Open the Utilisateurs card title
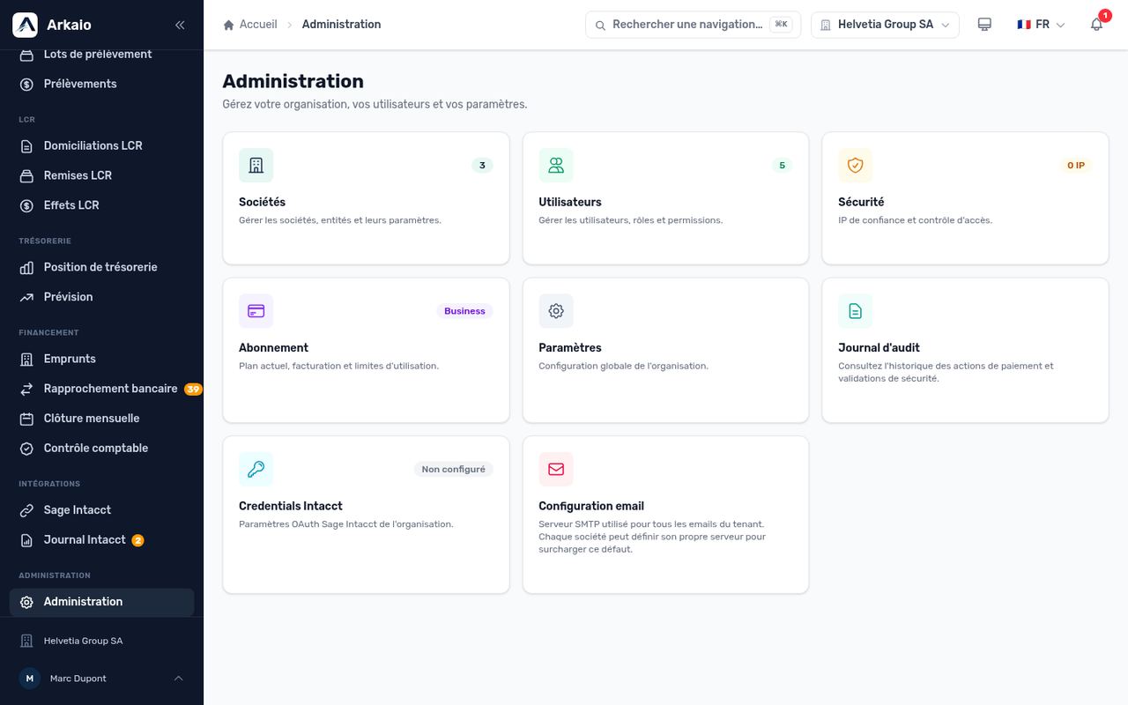The image size is (1128, 705). click(569, 202)
